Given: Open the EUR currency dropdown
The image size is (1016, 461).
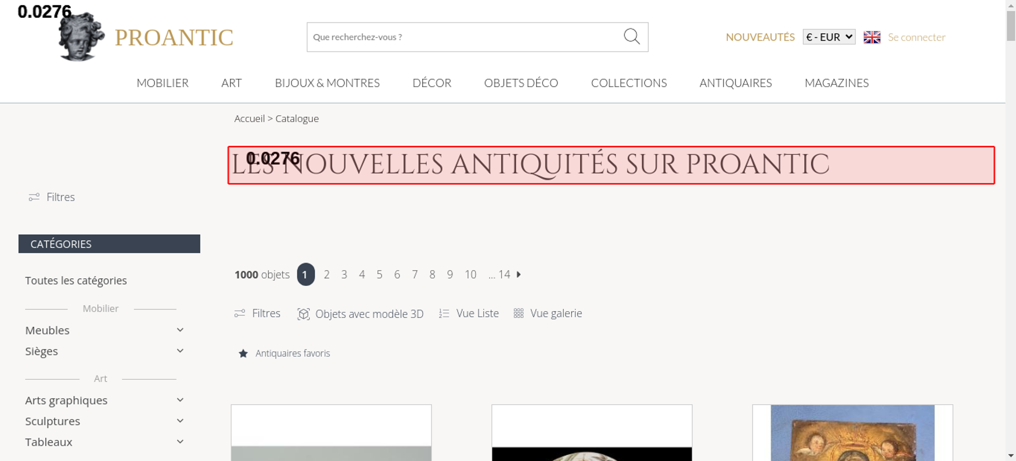Looking at the screenshot, I should (x=829, y=37).
